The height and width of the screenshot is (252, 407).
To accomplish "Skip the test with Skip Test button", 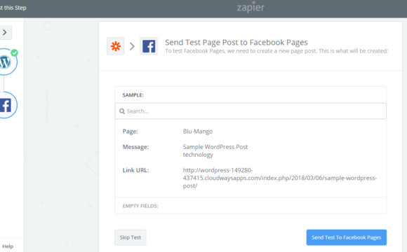I will pos(131,237).
